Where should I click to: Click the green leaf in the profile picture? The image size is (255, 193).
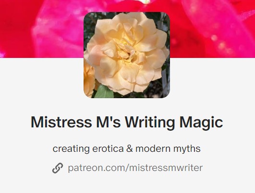[104, 92]
